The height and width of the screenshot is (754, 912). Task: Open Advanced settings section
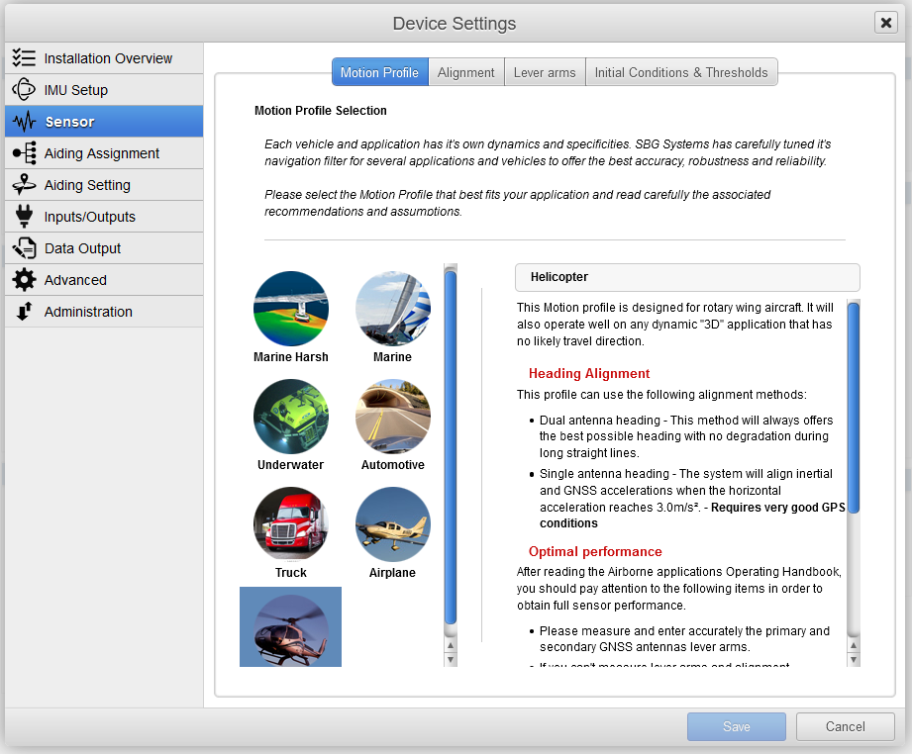104,280
